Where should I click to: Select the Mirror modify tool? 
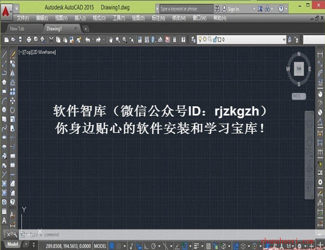12,73
